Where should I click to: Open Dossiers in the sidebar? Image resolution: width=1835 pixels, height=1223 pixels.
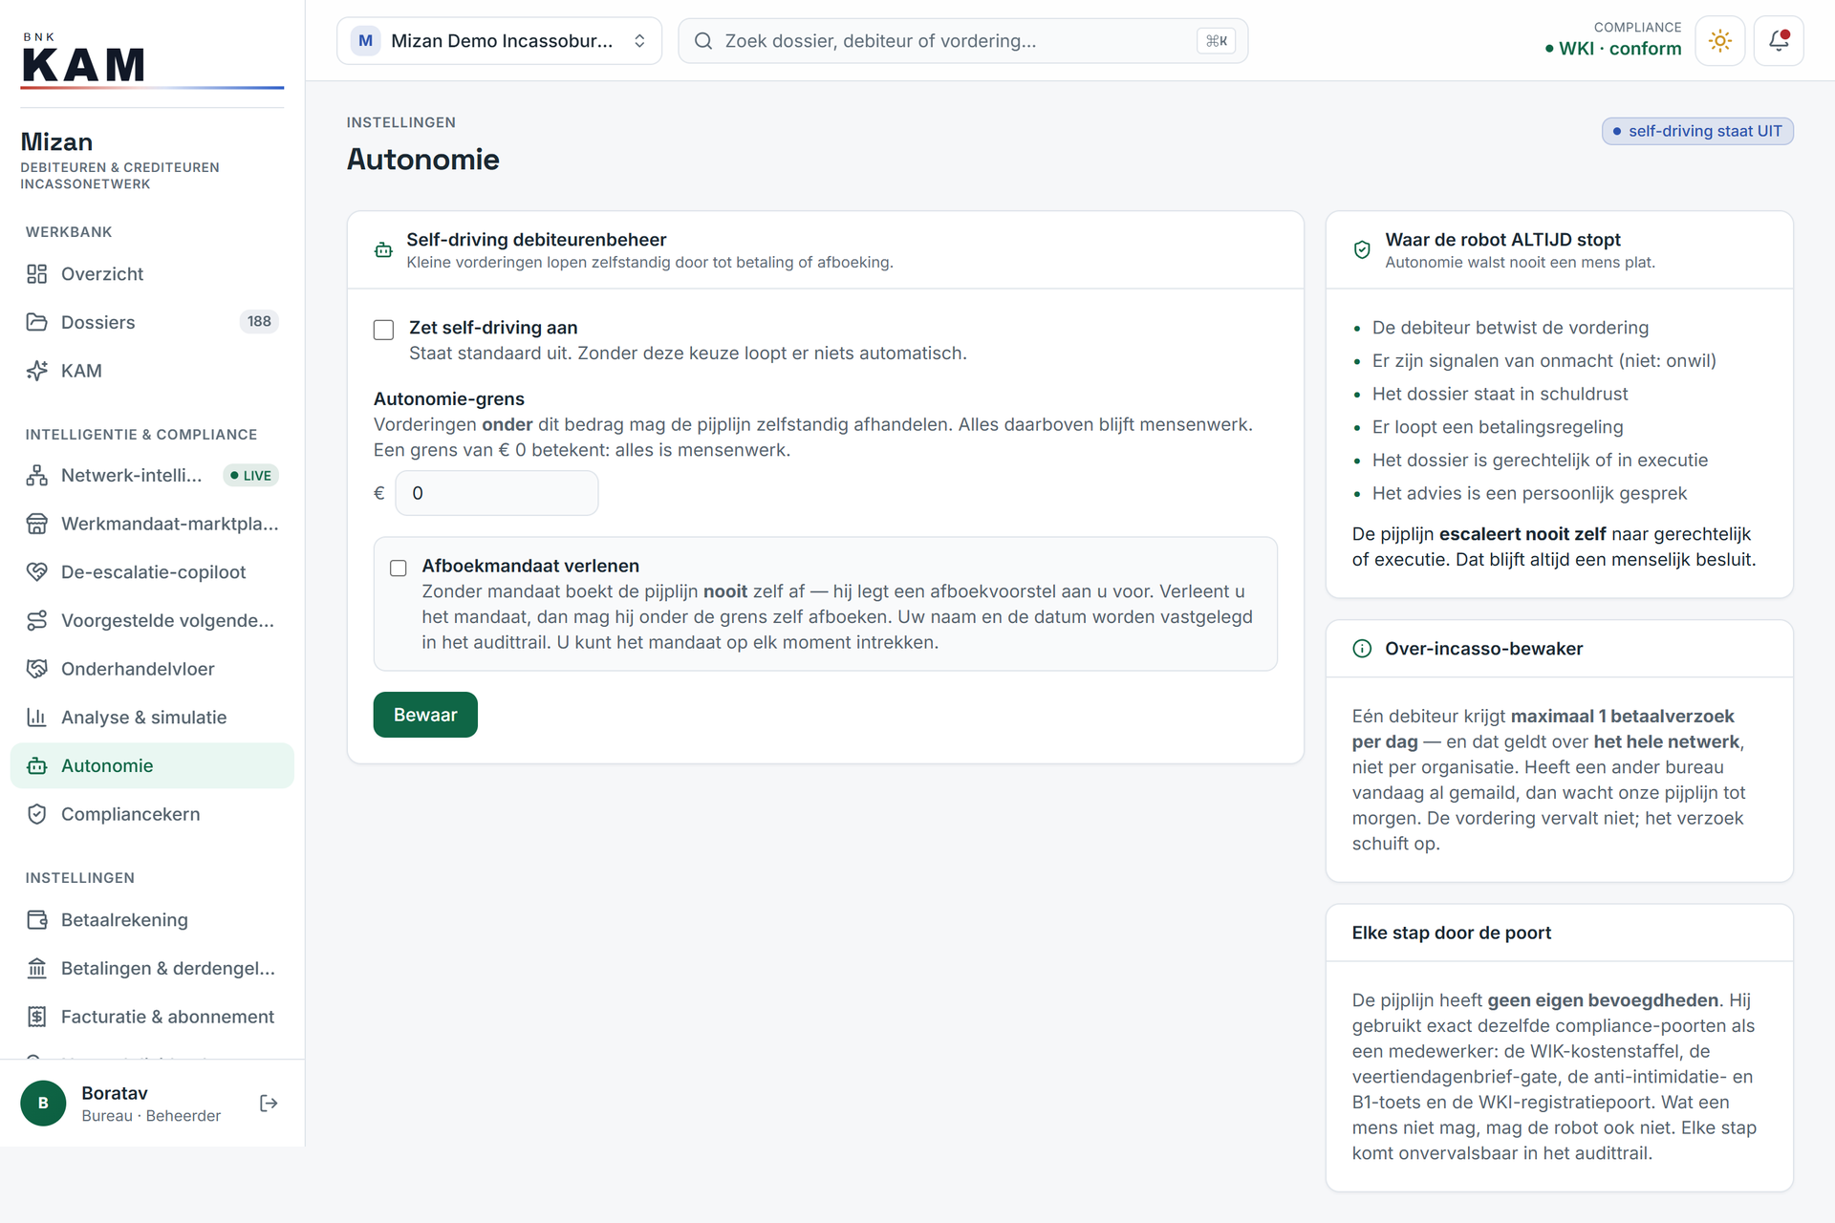[x=152, y=322]
